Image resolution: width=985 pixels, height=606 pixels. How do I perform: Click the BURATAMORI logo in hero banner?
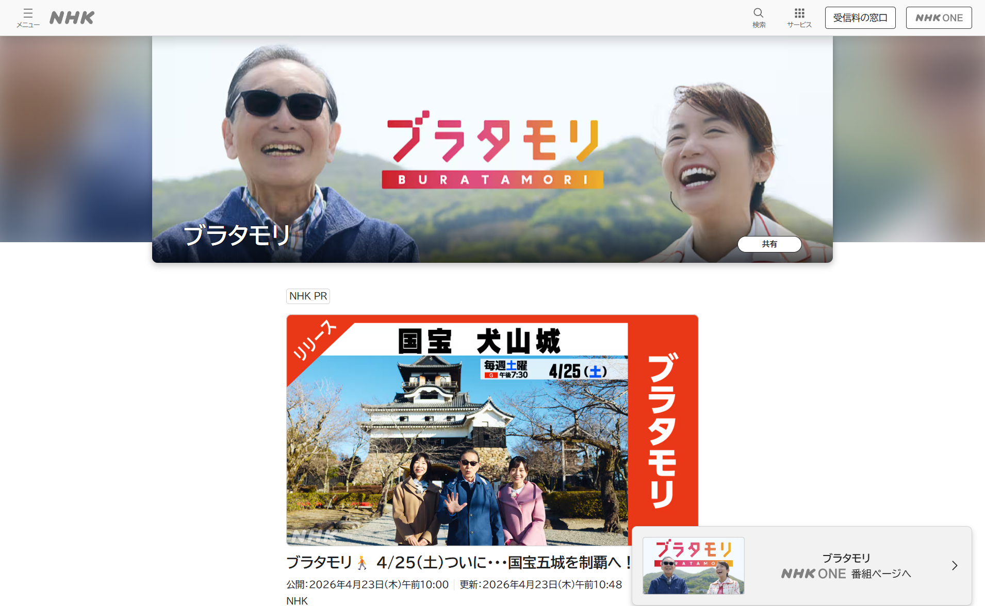point(492,149)
